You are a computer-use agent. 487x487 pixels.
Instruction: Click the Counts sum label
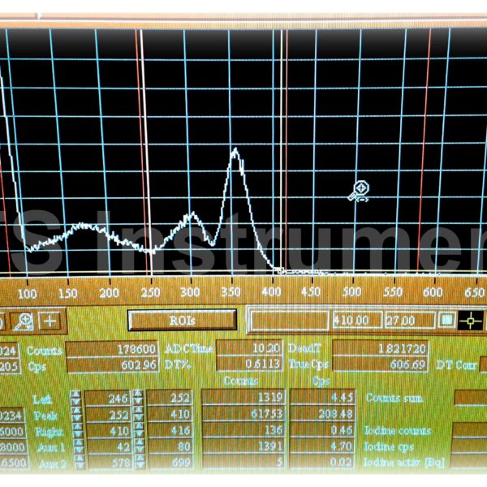[x=394, y=398]
